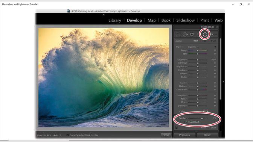Click the Exposure value 0.00 field
This screenshot has width=253, height=142.
coord(213,60)
